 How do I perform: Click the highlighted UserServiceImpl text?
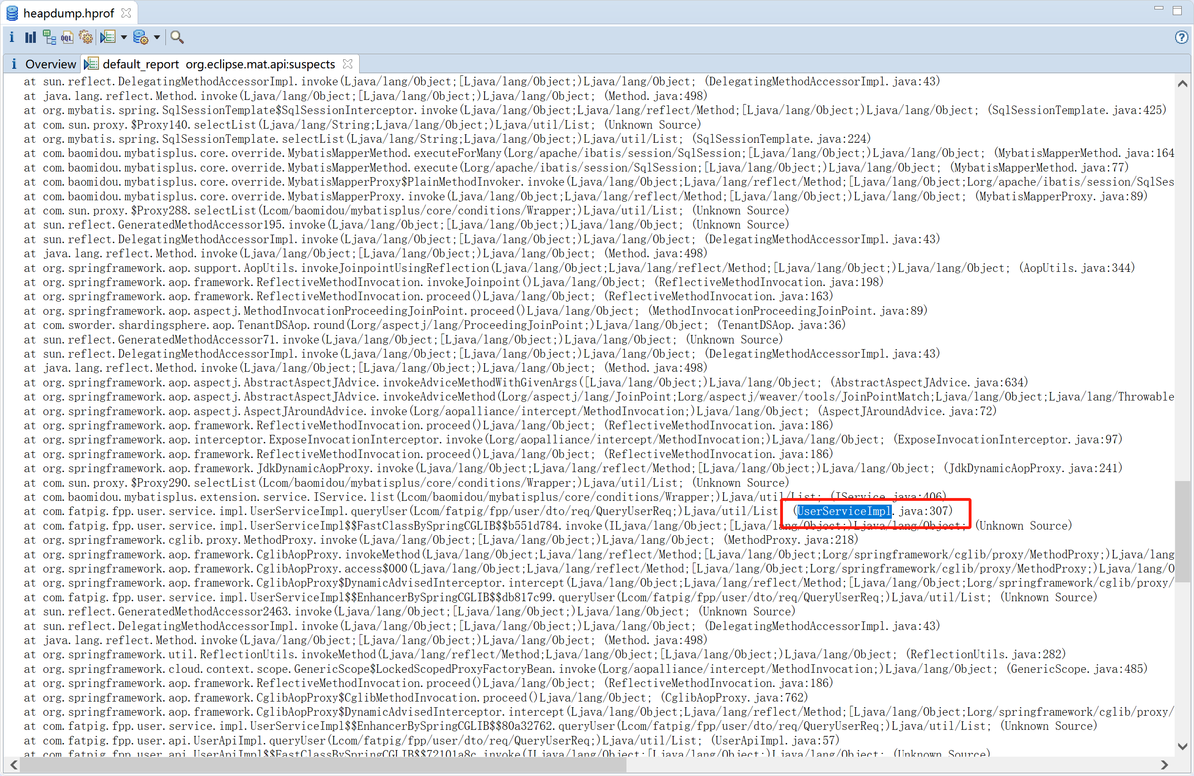pyautogui.click(x=844, y=511)
